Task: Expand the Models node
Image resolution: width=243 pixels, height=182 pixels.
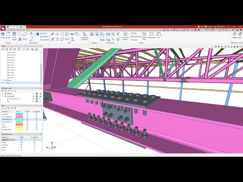Action: pyautogui.click(x=3, y=94)
